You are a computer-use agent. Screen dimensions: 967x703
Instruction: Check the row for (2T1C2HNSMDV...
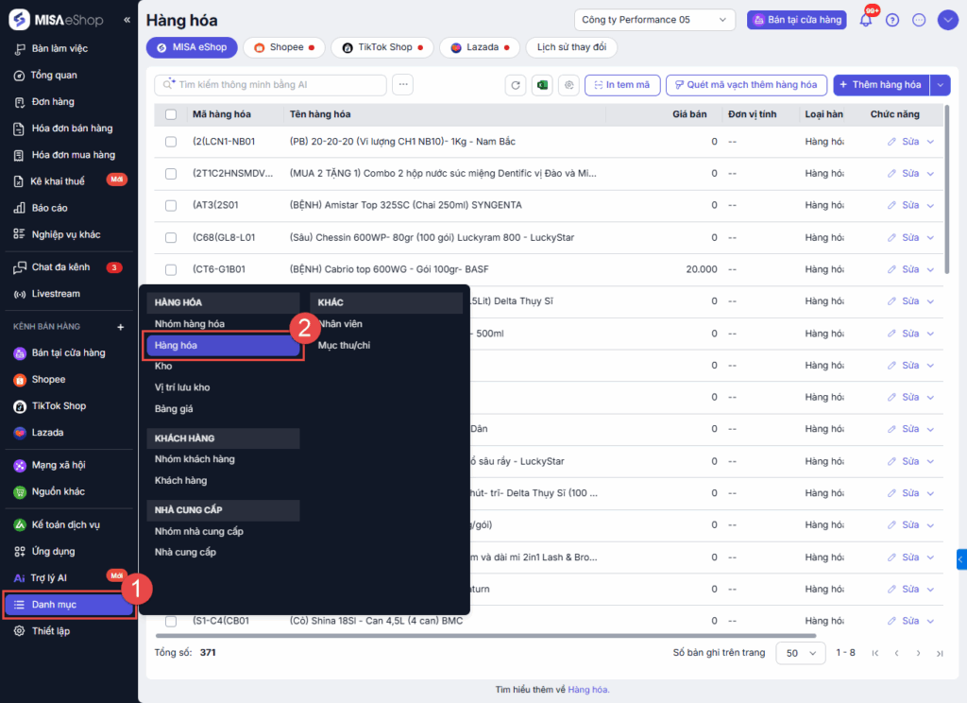tap(171, 174)
